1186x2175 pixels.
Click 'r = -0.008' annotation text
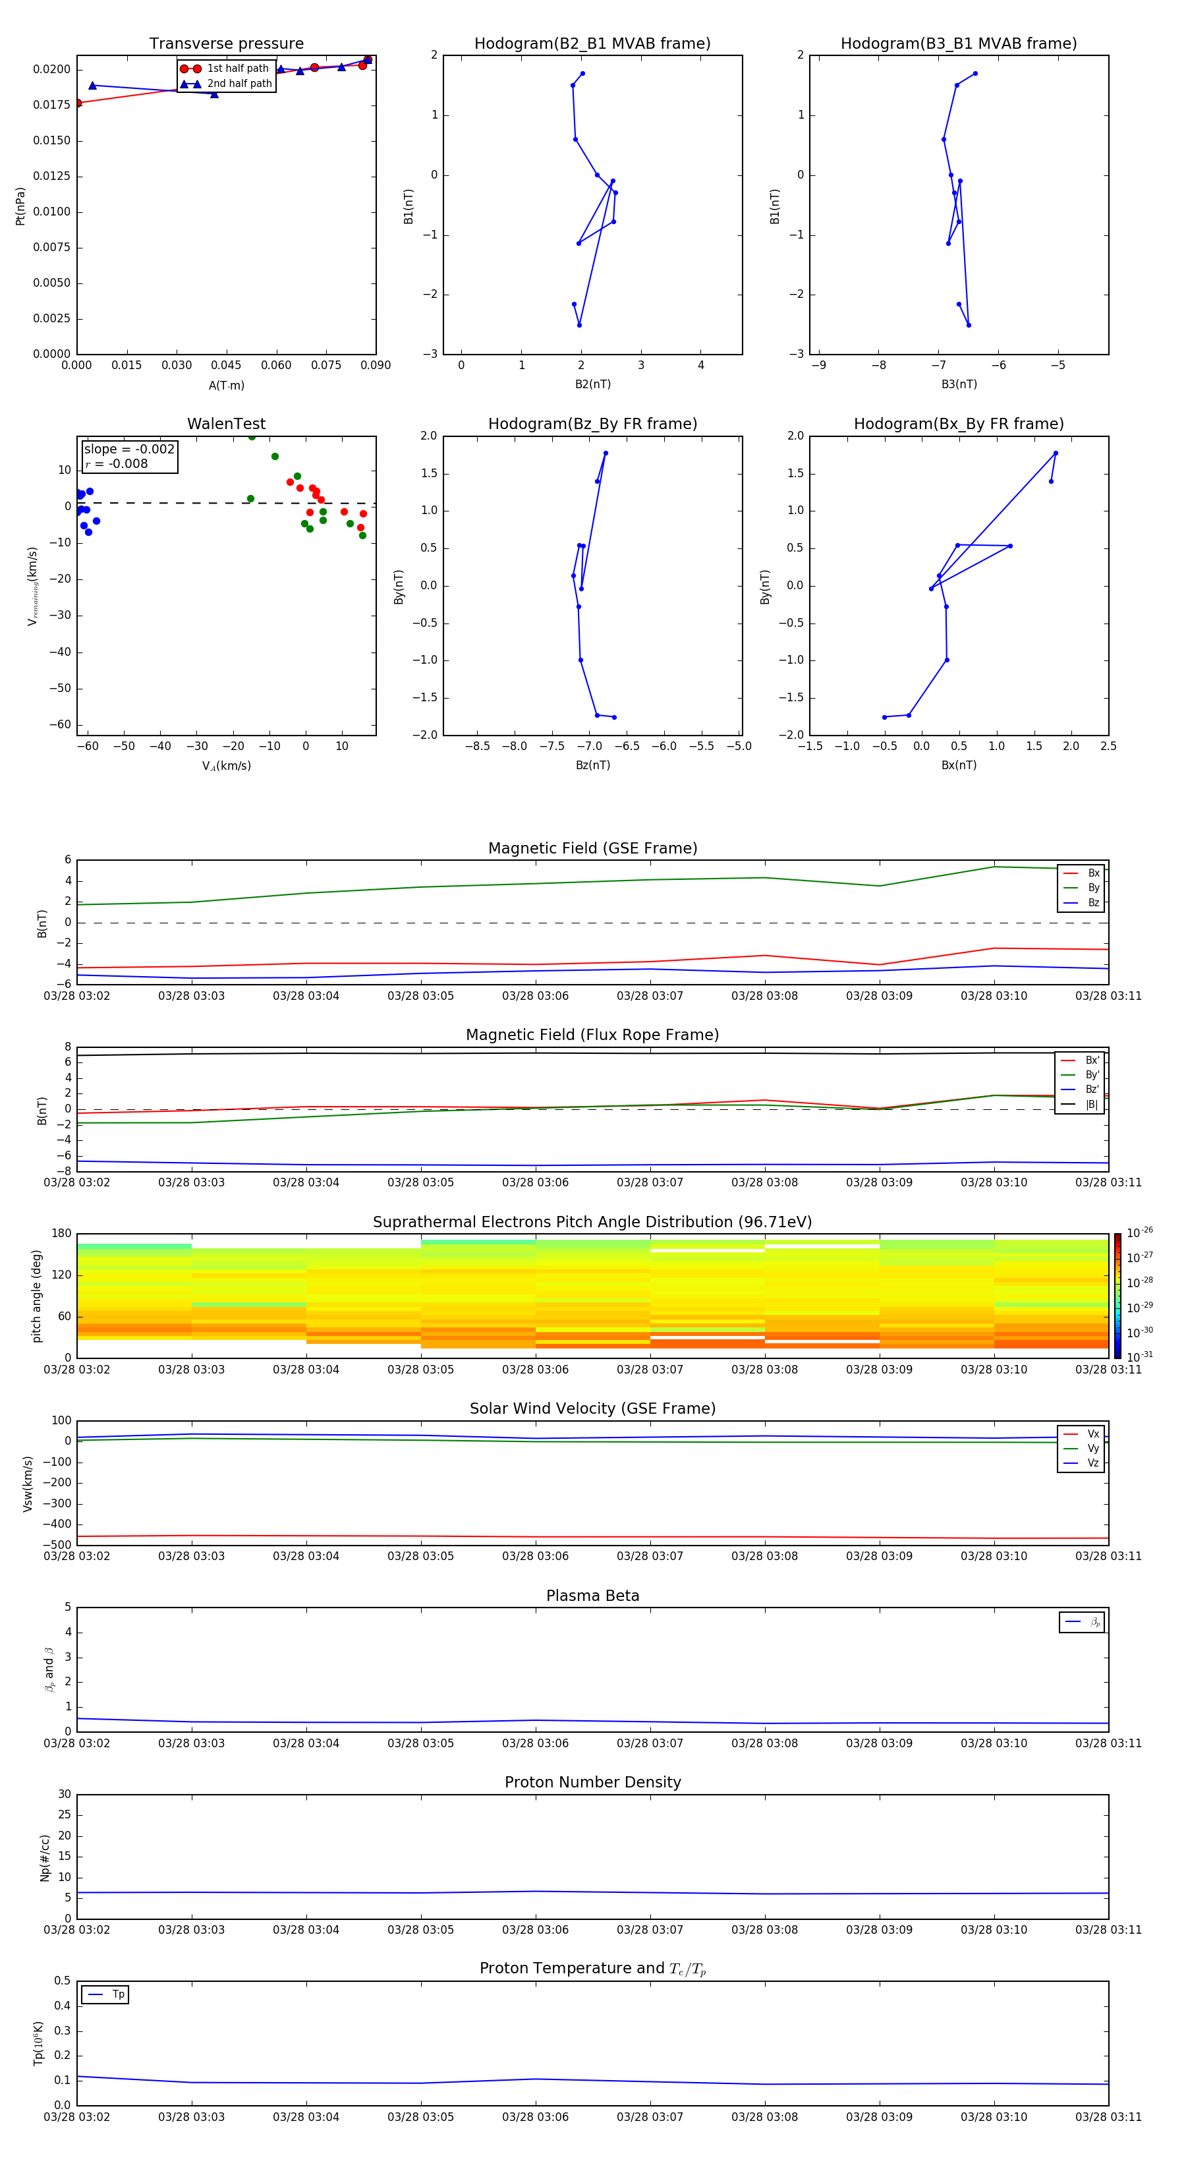117,463
